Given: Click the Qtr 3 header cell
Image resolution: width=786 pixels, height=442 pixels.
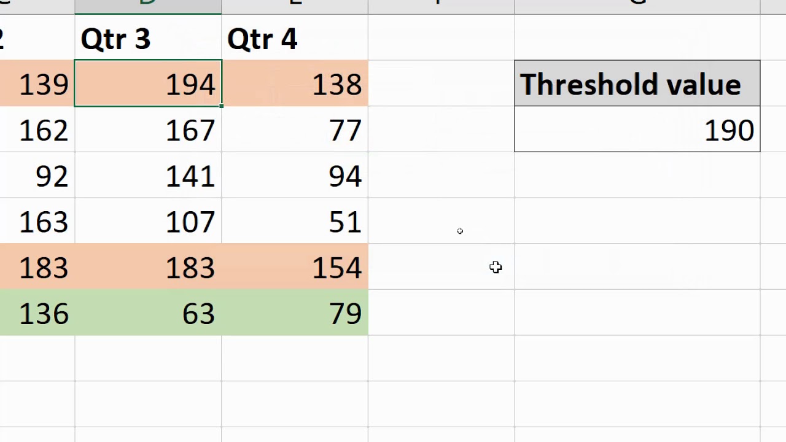Looking at the screenshot, I should [x=148, y=38].
